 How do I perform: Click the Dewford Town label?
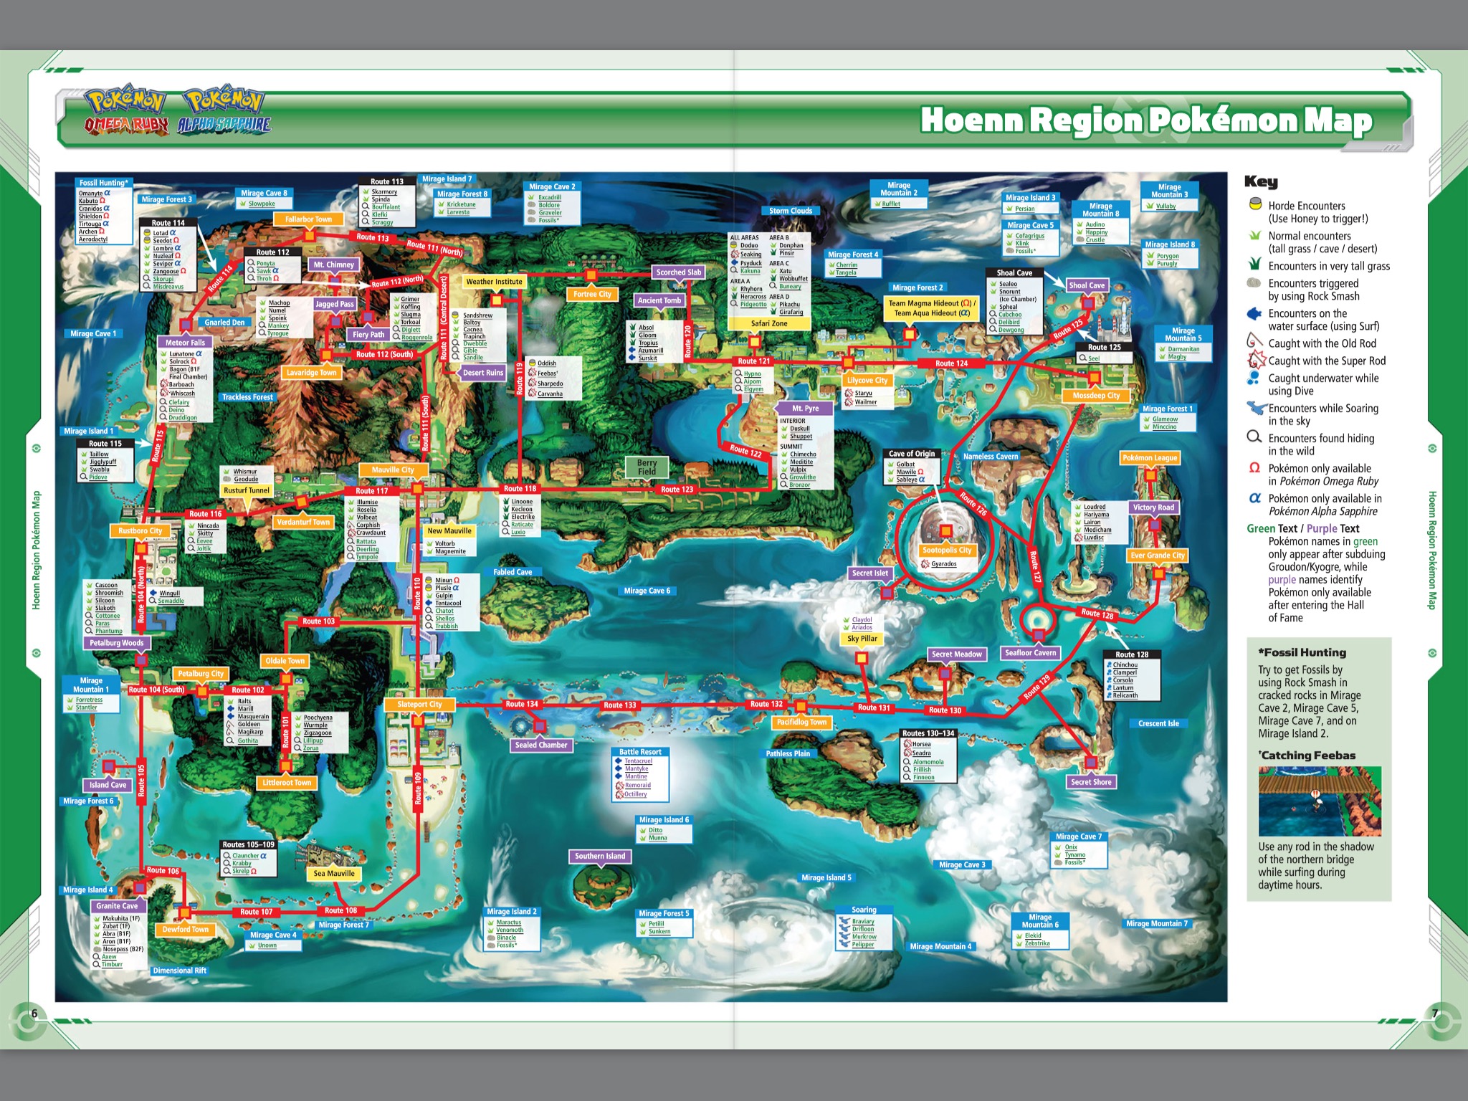(185, 930)
